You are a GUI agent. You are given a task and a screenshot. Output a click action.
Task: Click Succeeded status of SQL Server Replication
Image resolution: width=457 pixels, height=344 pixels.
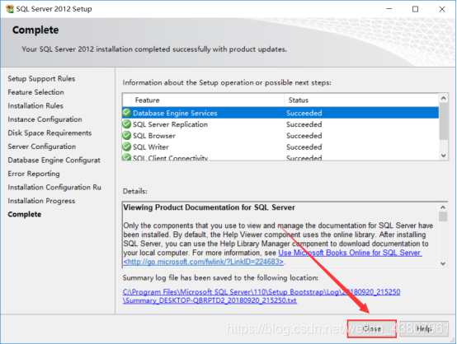coord(304,124)
